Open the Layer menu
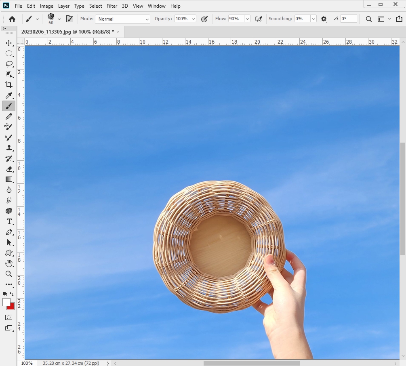Screen dimensions: 406x366 (64, 6)
